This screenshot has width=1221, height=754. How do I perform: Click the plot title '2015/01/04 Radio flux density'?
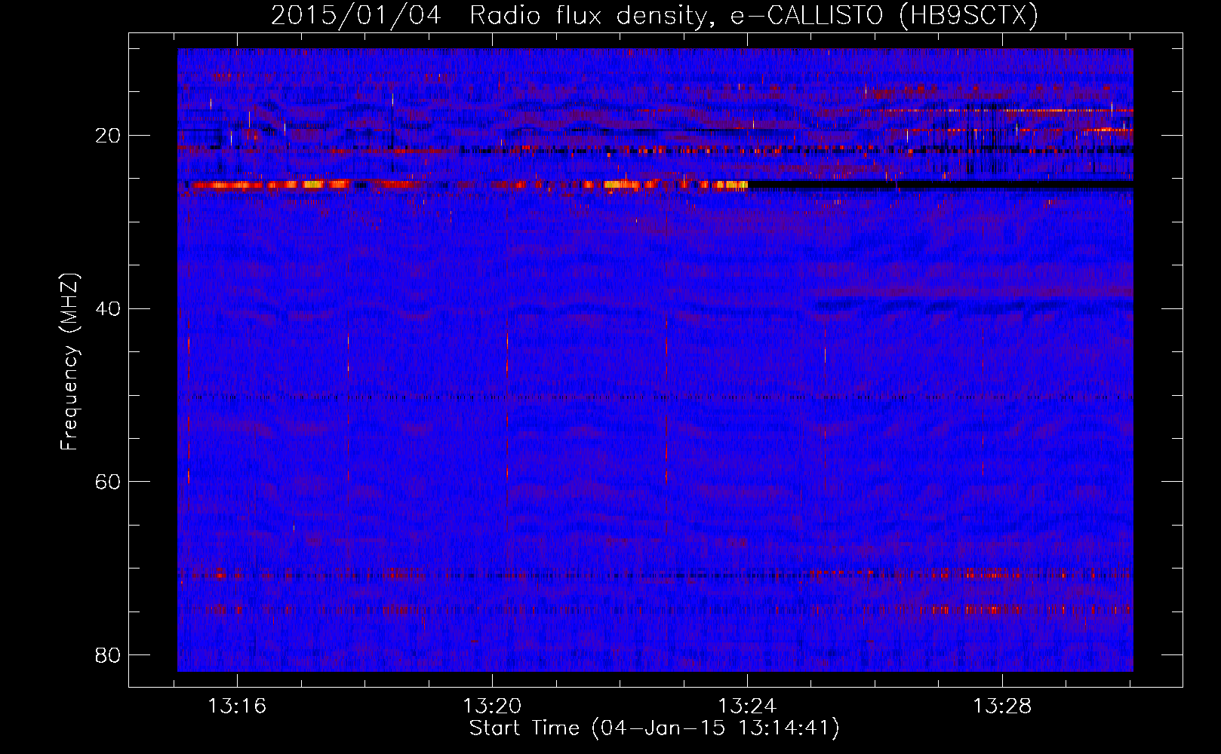[491, 16]
